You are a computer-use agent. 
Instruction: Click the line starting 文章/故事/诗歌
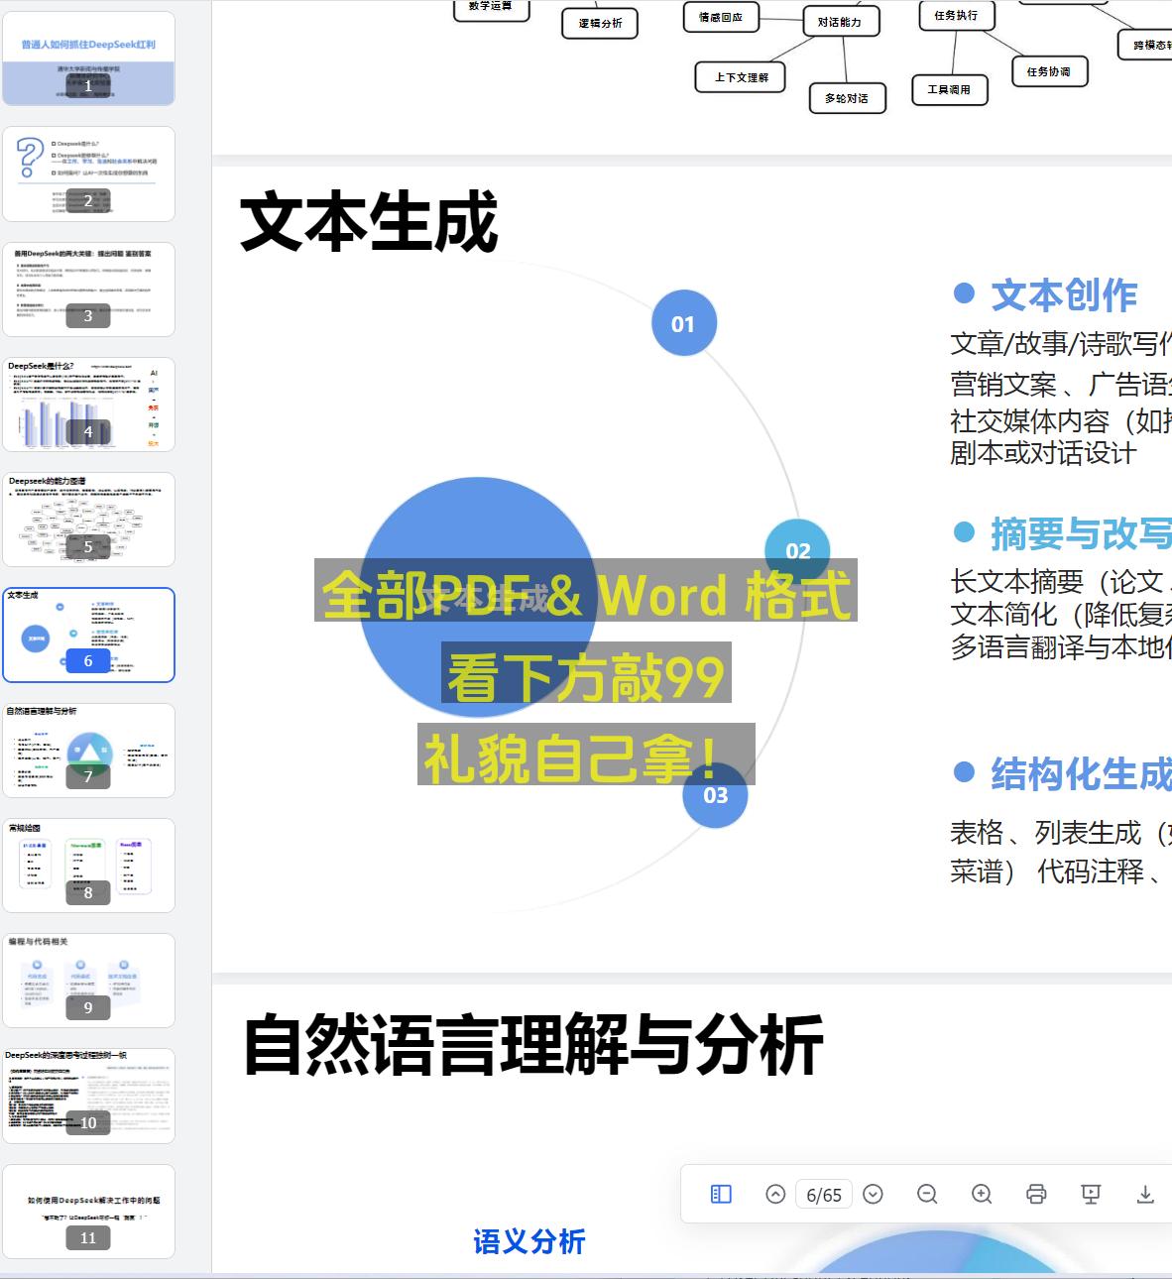1061,344
